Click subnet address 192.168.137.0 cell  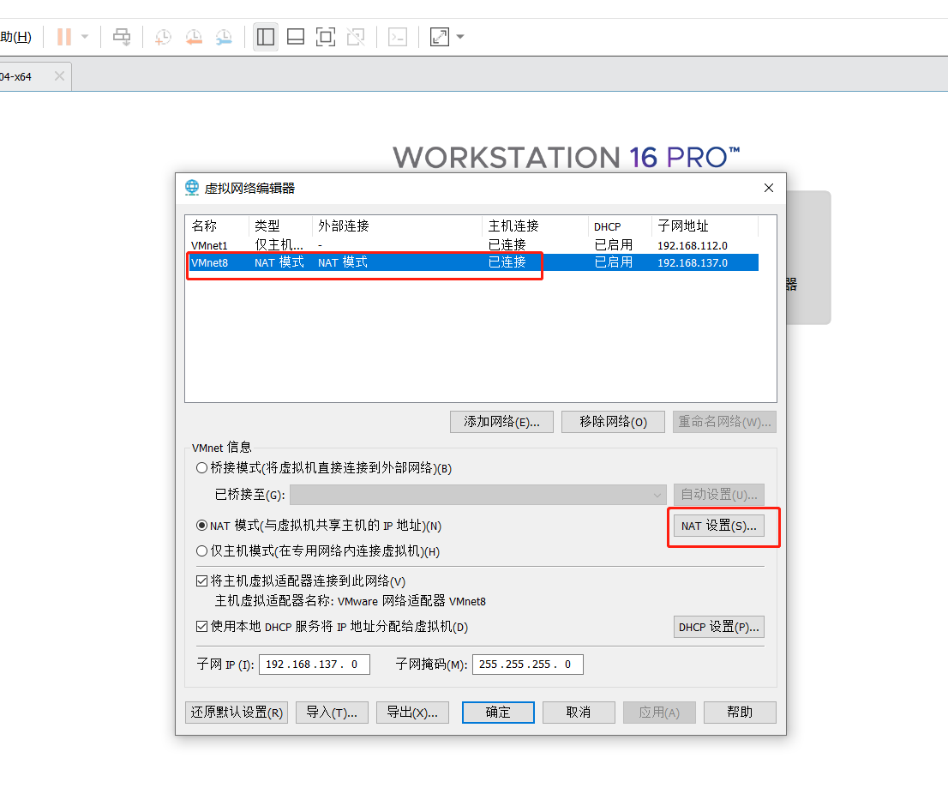tap(693, 262)
